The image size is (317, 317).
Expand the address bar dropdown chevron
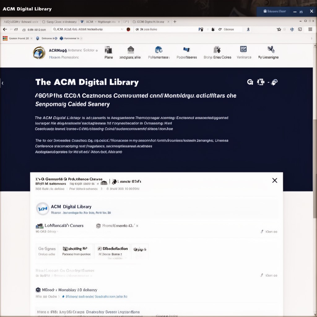pyautogui.click(x=122, y=29)
